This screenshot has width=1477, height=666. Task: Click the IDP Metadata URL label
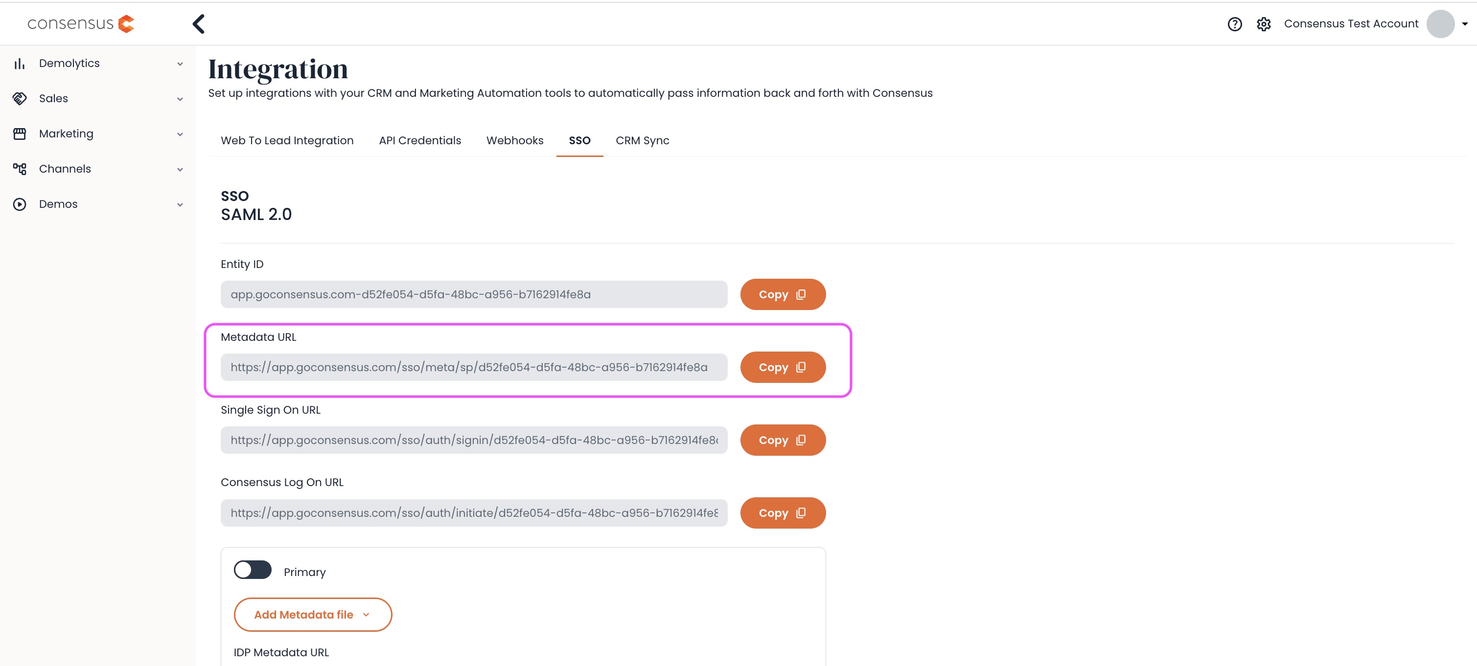(281, 652)
